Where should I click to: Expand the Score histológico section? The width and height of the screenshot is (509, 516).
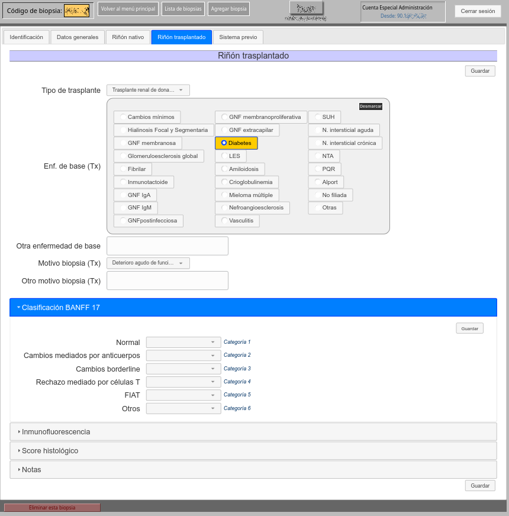coord(253,451)
